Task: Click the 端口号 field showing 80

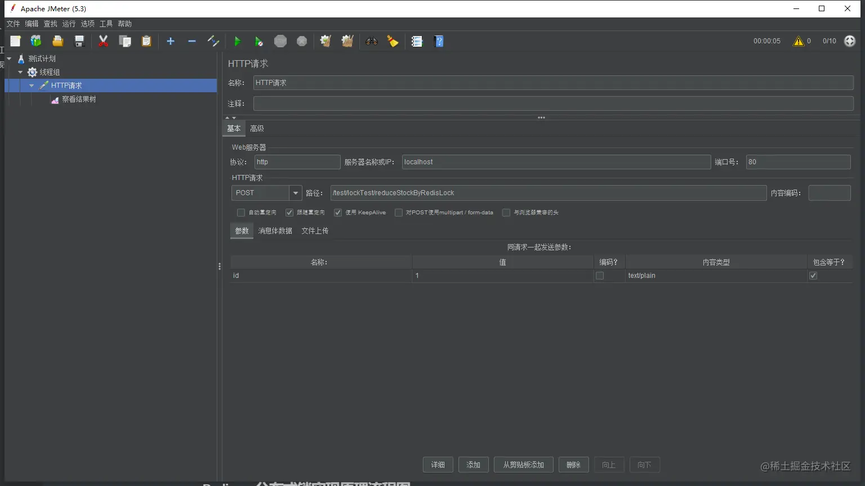Action: (x=798, y=162)
